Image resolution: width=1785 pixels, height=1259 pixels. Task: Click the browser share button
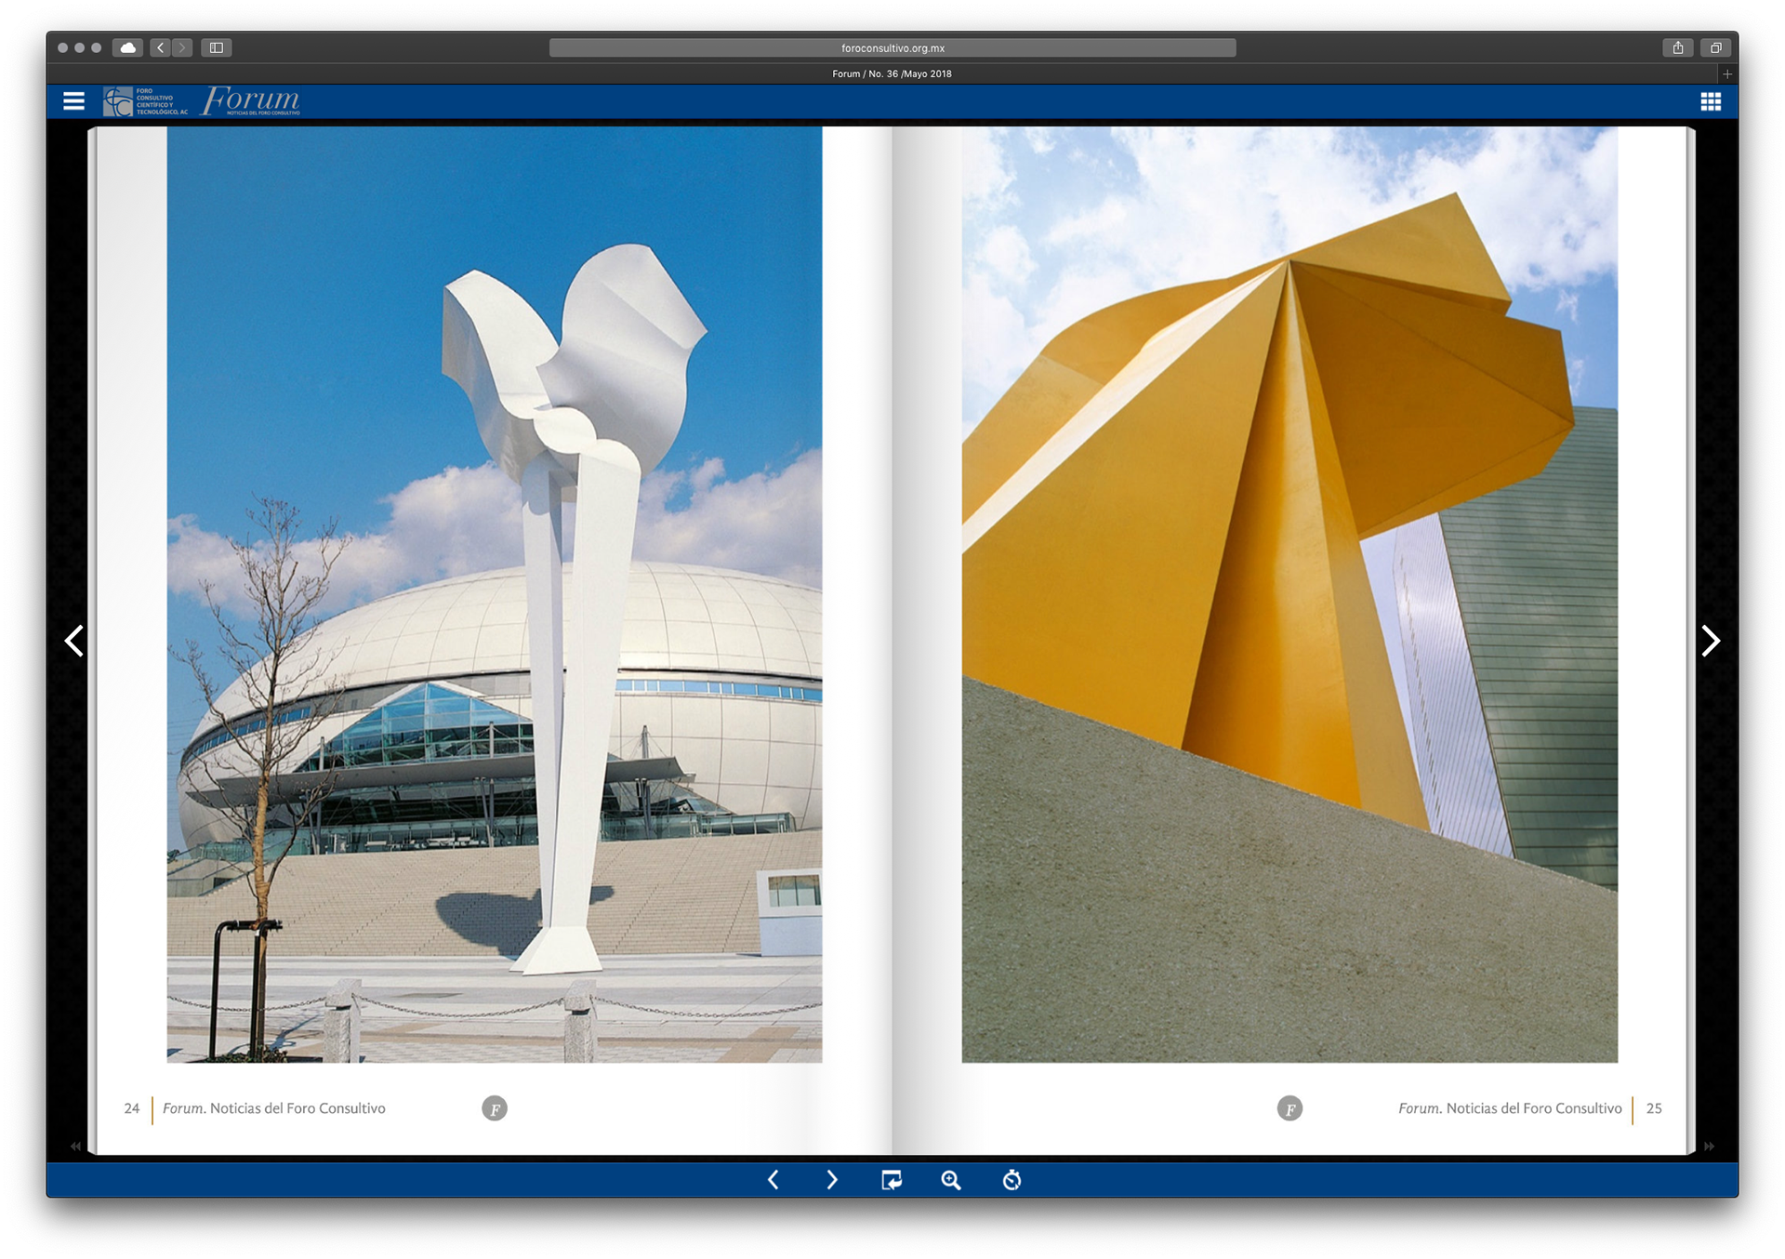point(1678,47)
